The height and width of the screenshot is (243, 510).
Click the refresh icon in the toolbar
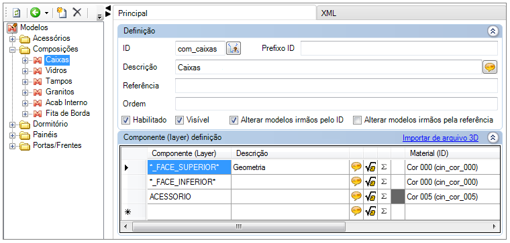(x=17, y=13)
